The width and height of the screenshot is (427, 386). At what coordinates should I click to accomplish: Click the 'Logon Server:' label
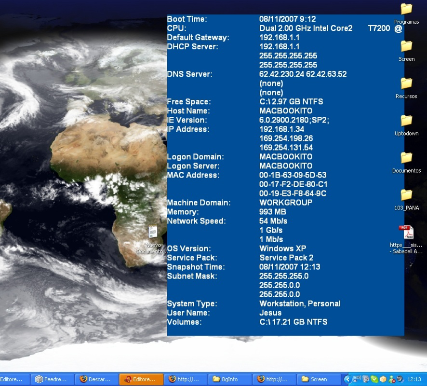pos(193,166)
